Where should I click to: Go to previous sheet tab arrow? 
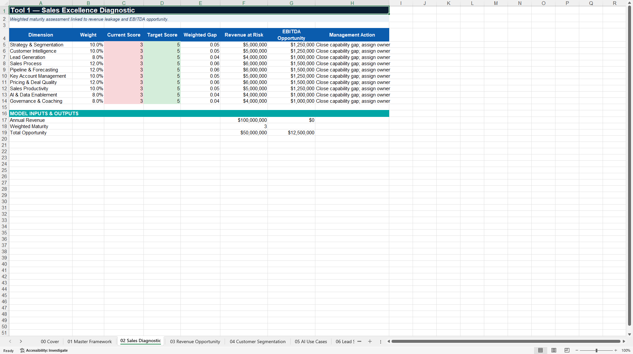pos(10,341)
